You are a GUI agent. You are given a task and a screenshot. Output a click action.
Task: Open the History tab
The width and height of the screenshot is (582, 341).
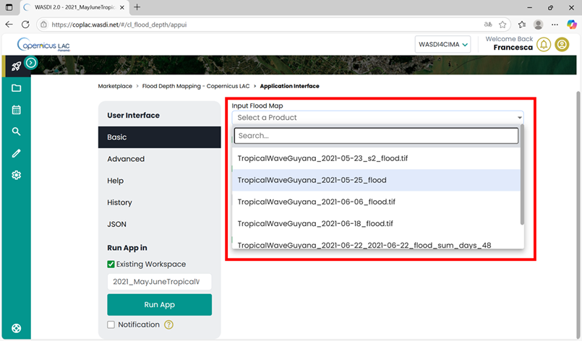coord(160,202)
